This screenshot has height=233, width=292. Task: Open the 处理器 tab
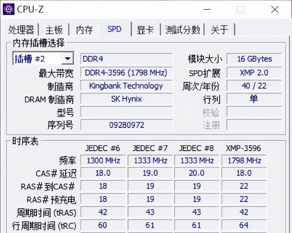click(21, 29)
